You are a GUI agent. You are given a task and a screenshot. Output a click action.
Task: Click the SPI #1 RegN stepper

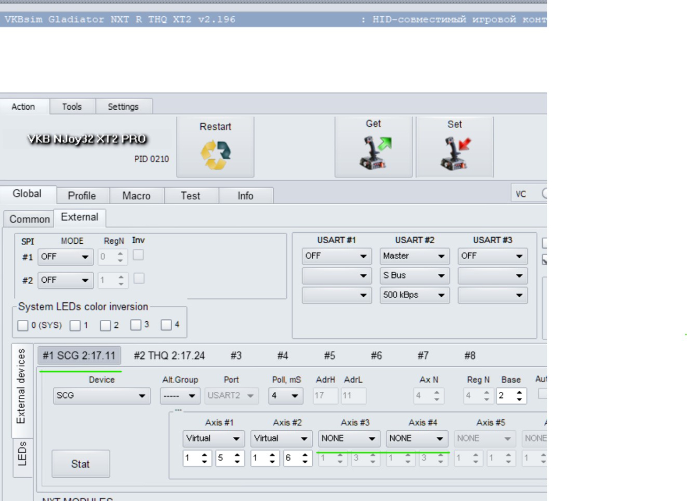click(113, 257)
